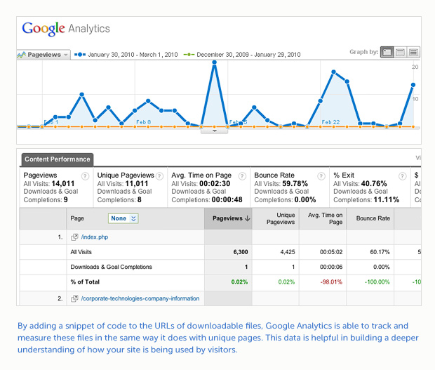Open /index.php in new window icon
435x370 pixels.
74,237
